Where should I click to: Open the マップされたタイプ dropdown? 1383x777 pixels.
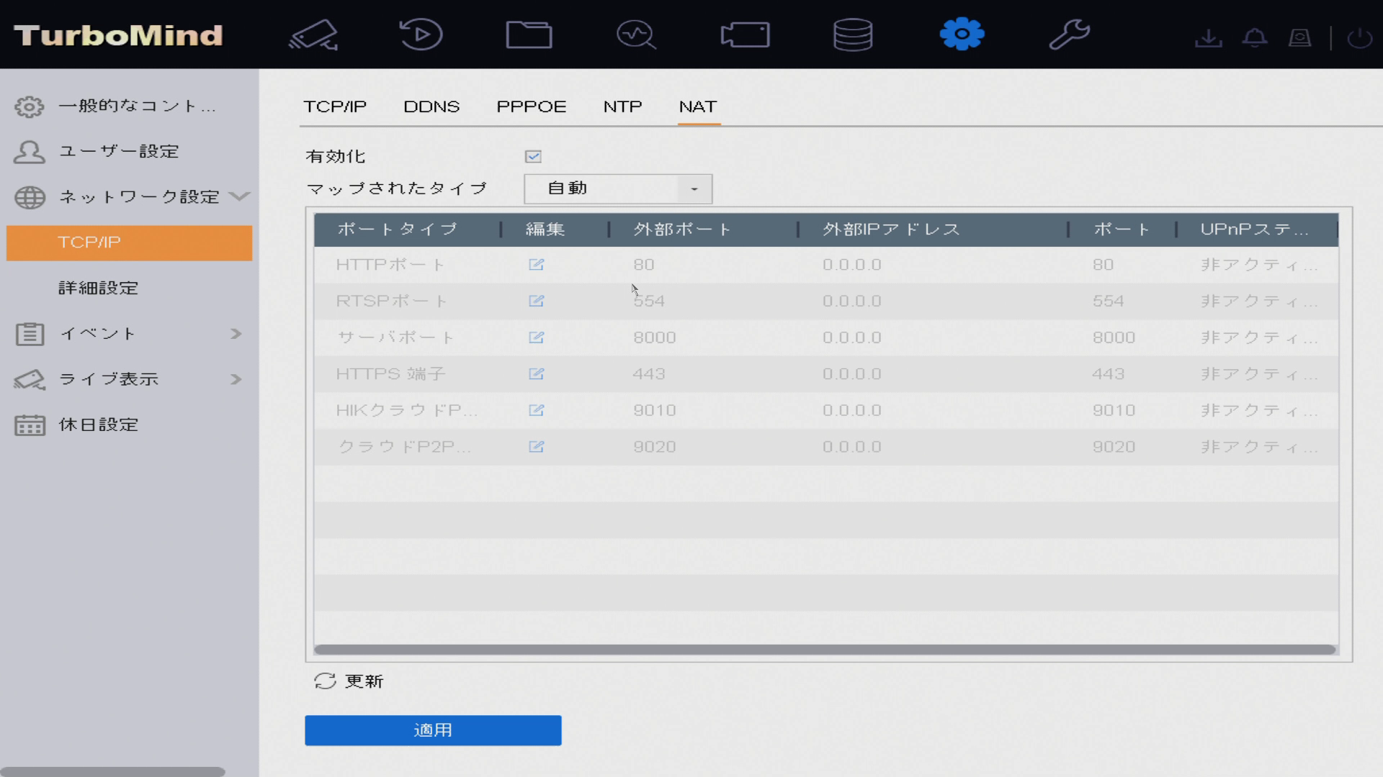coord(618,188)
